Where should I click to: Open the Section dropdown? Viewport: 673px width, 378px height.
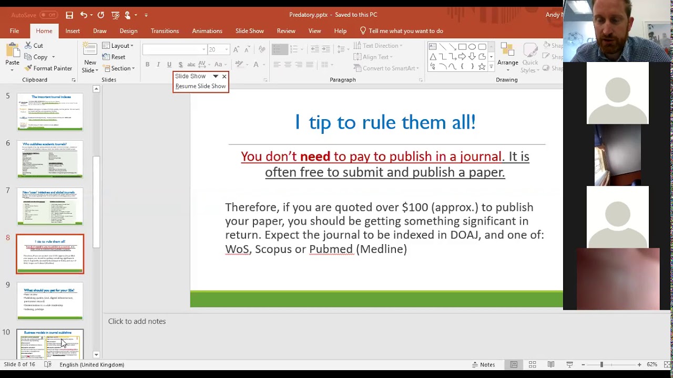[x=119, y=68]
